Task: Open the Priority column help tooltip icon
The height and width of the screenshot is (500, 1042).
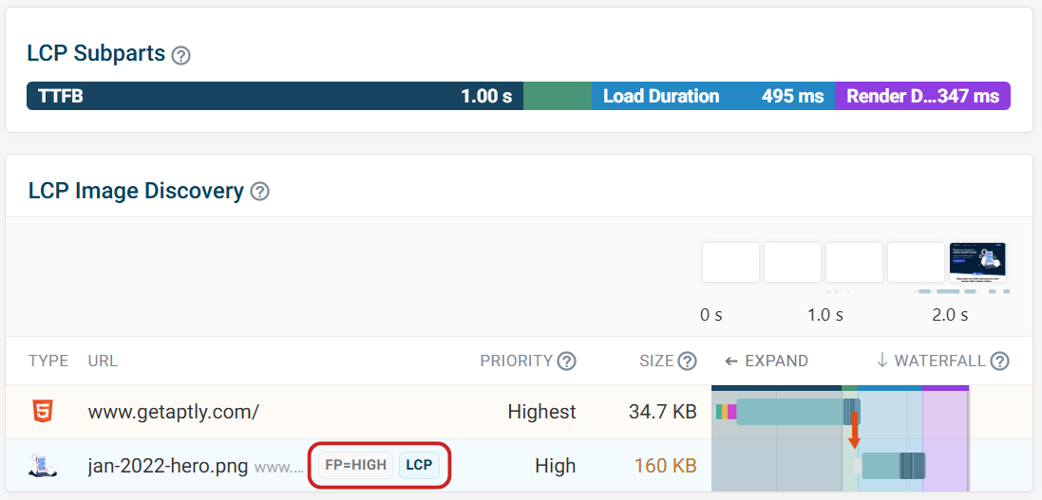Action: tap(567, 361)
